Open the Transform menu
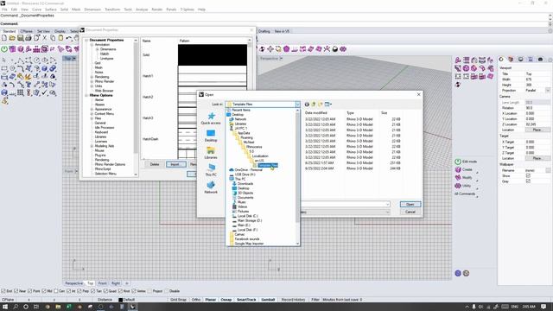 (112, 10)
